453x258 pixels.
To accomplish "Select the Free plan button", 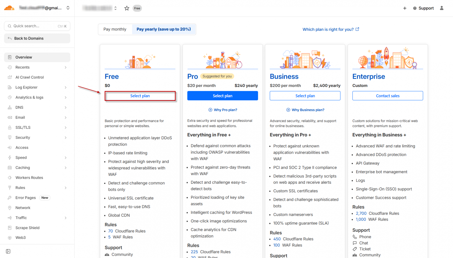I will click(140, 96).
